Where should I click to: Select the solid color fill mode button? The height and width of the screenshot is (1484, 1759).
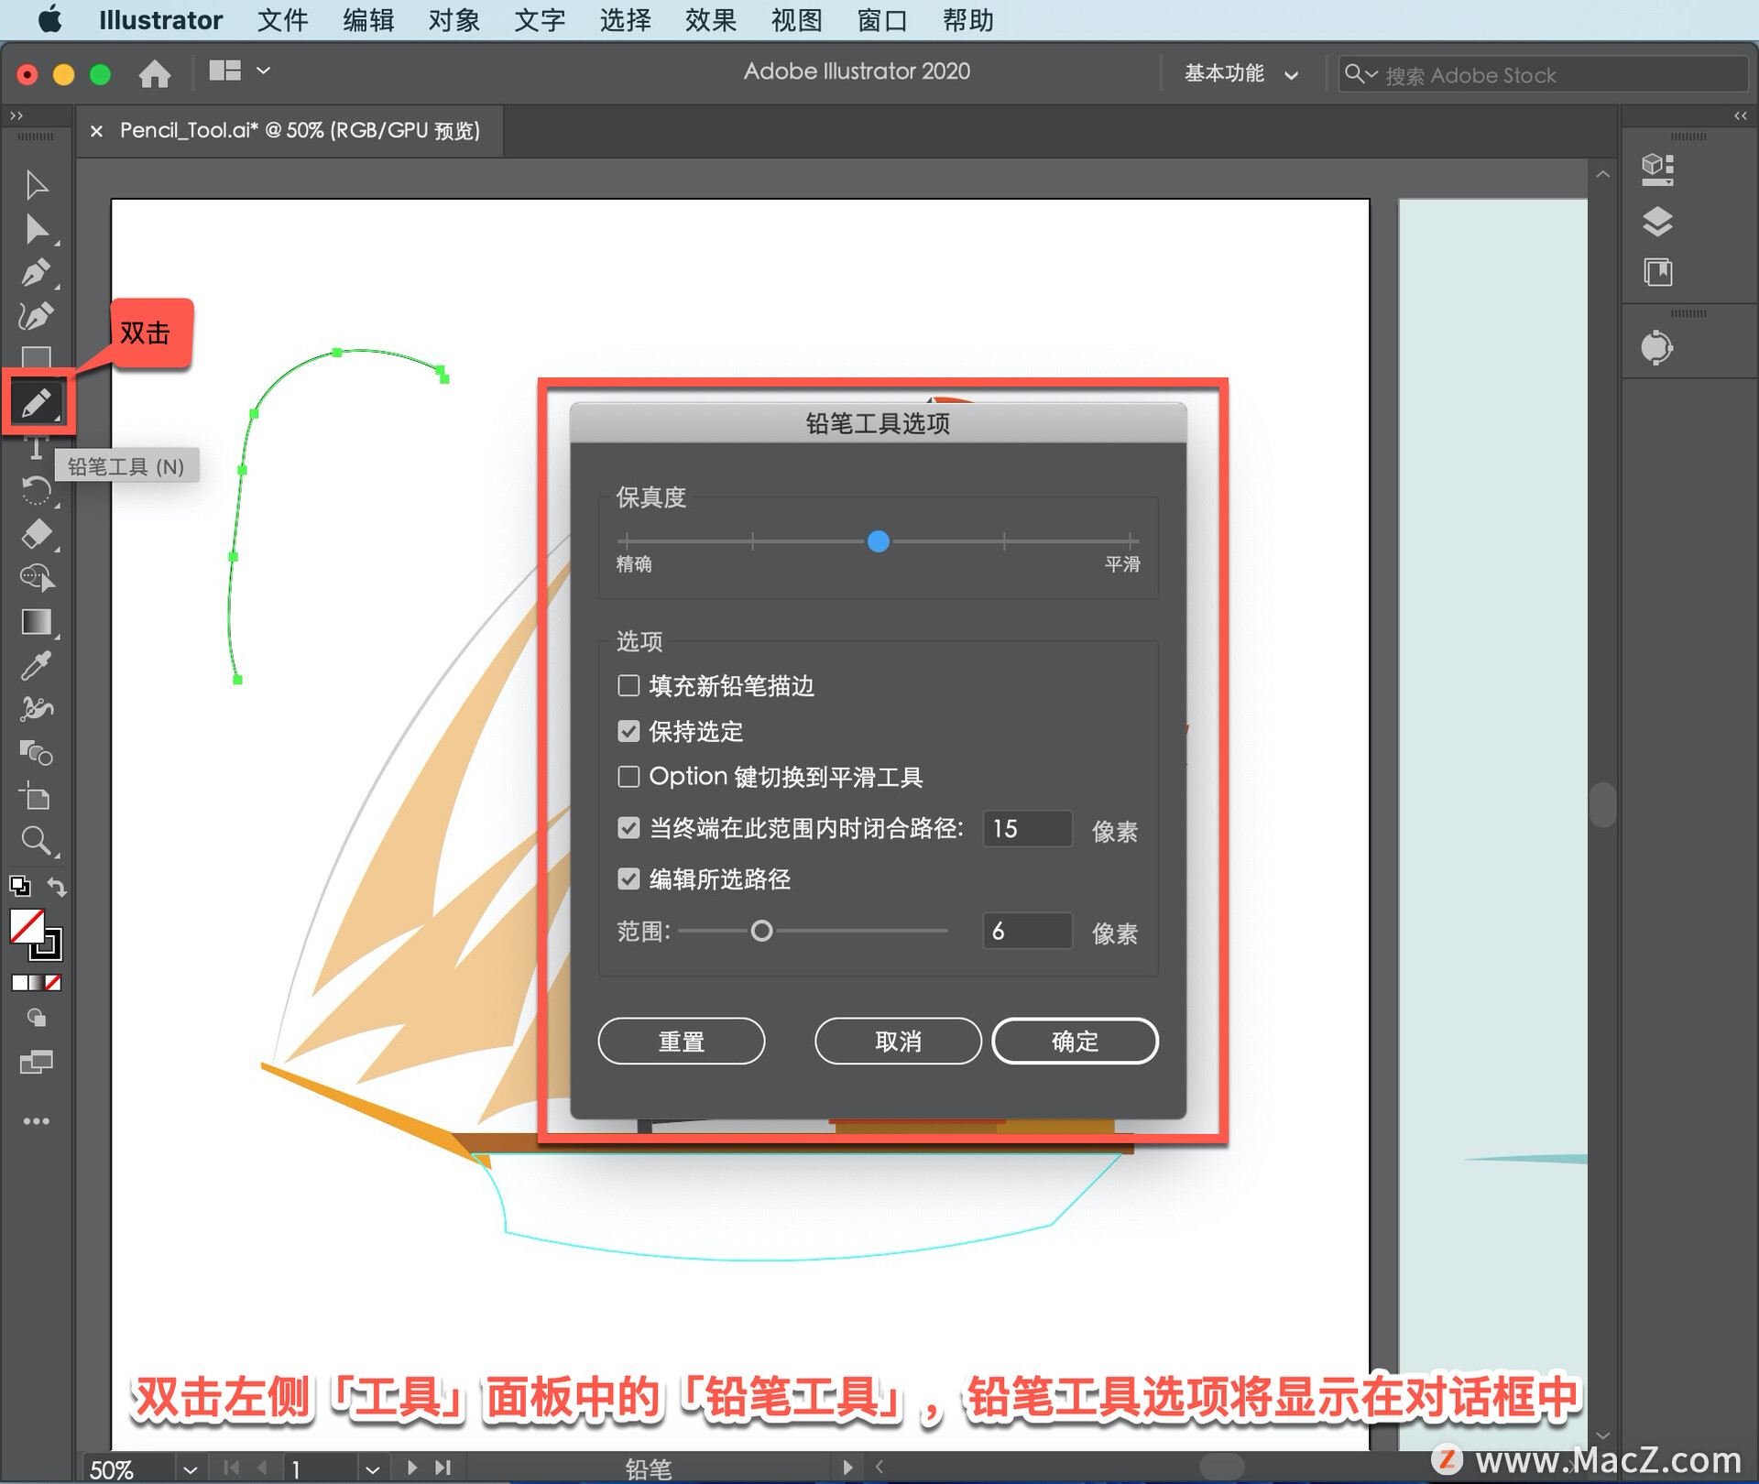click(x=19, y=983)
